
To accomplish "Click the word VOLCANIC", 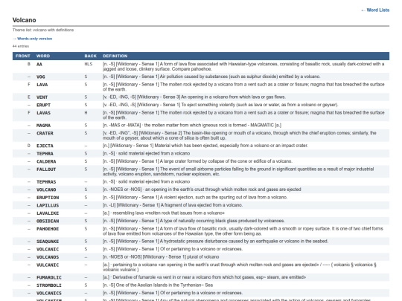I will click(48, 249).
